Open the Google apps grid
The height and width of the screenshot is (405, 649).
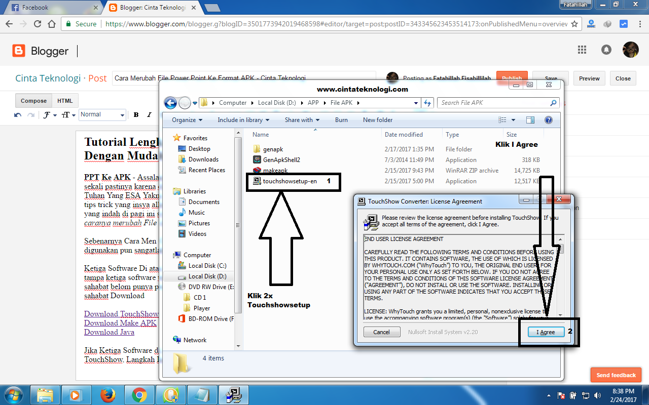(x=582, y=49)
